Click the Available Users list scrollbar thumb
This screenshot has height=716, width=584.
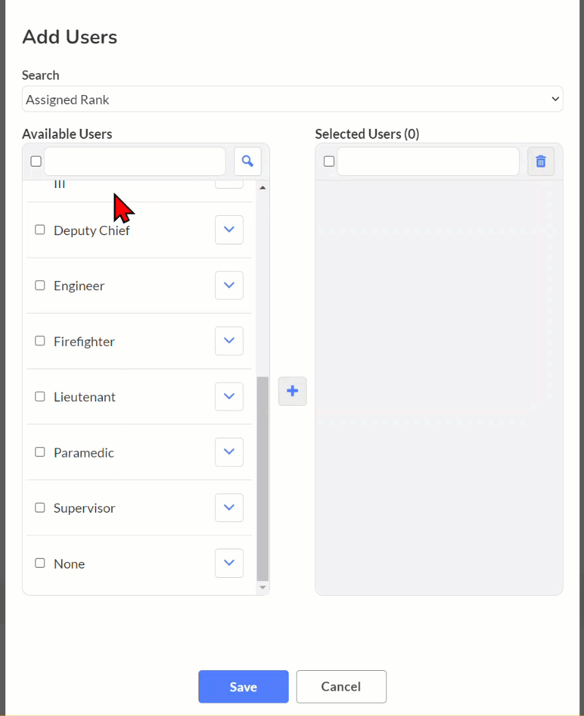(x=263, y=478)
